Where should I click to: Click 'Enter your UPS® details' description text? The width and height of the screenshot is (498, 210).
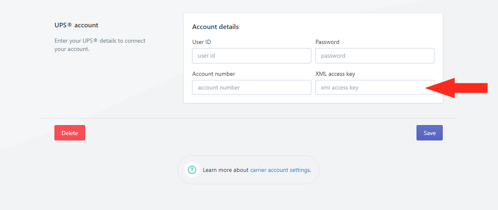pyautogui.click(x=100, y=45)
